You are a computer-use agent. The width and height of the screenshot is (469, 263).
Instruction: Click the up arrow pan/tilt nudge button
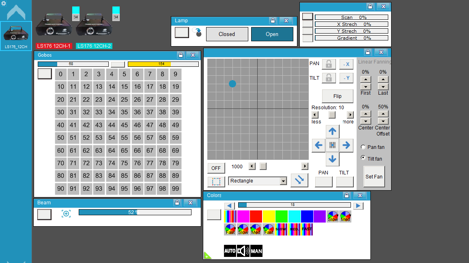tap(332, 131)
